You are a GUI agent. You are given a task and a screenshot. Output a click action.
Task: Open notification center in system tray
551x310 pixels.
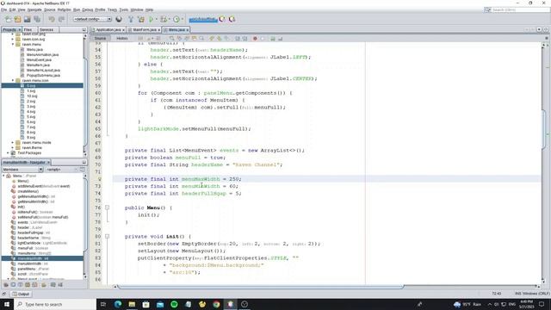tap(542, 304)
